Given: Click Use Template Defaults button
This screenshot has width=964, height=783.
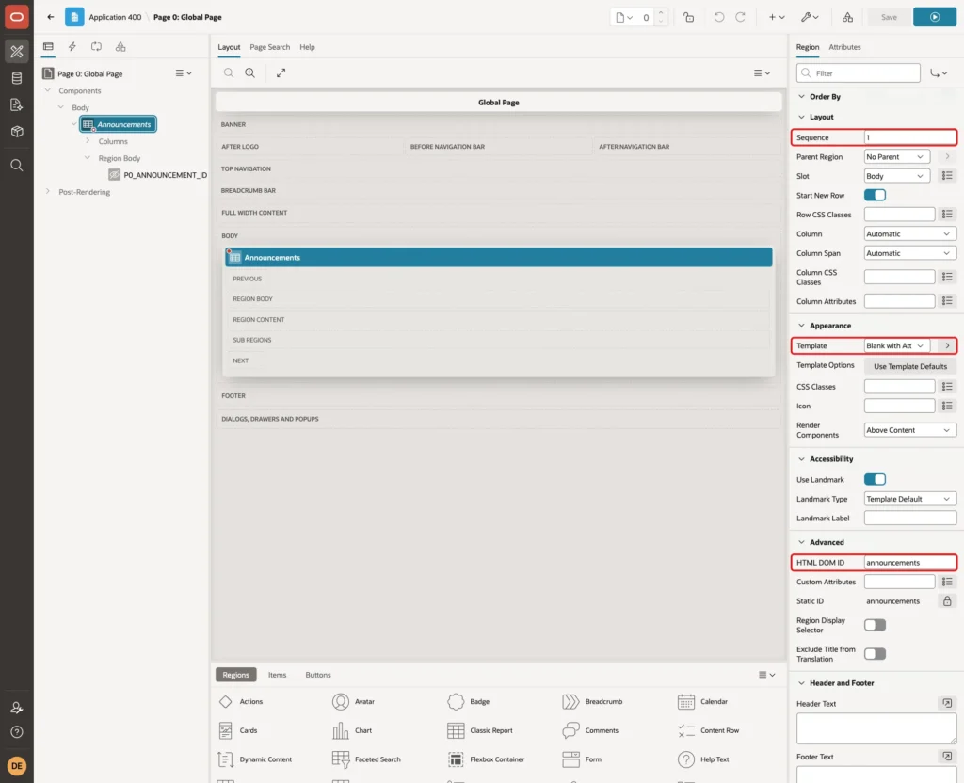Looking at the screenshot, I should pyautogui.click(x=910, y=366).
